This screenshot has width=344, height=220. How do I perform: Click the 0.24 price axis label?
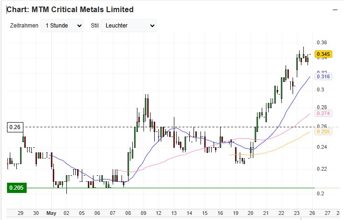(x=322, y=147)
